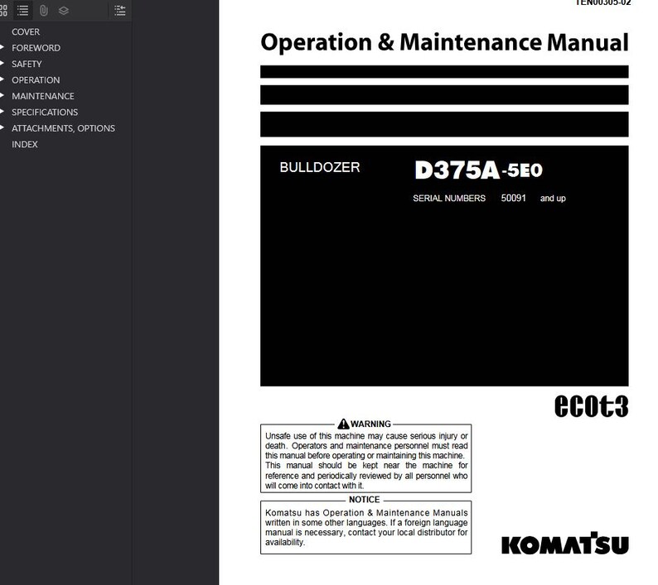Screen dimensions: 658x585
Task: Expand the MAINTENANCE section arrow
Action: click(x=2, y=95)
